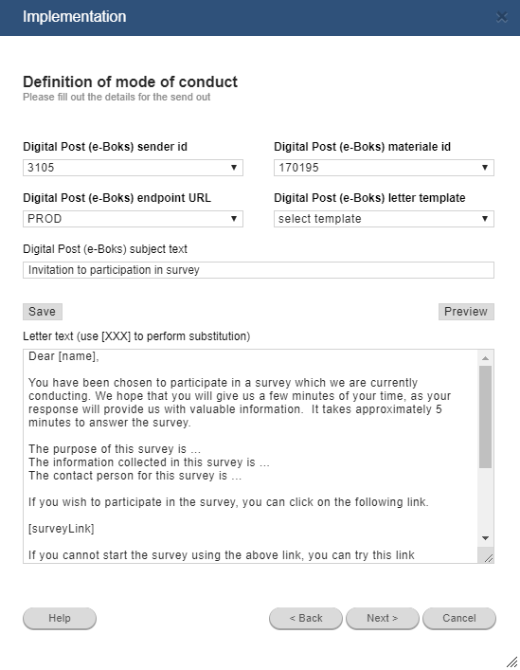Proceed with the Next > button
This screenshot has height=670, width=520.
(x=383, y=618)
